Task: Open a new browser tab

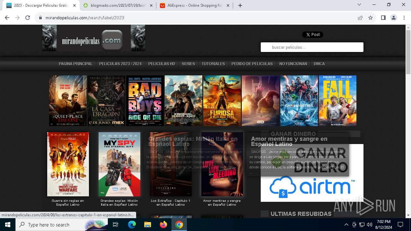Action: (240, 5)
